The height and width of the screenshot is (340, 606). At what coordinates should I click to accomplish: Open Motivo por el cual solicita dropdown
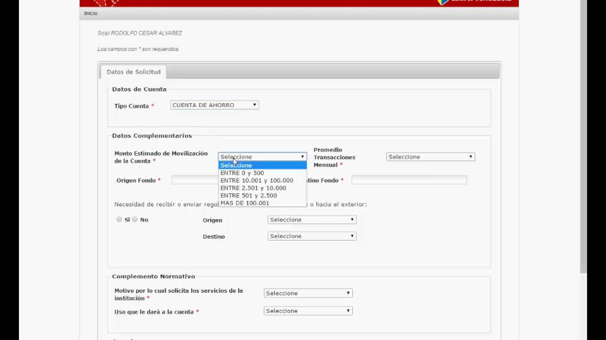[308, 293]
